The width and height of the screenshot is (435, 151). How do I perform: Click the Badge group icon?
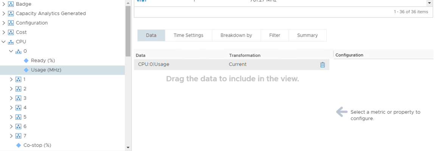click(x=11, y=4)
